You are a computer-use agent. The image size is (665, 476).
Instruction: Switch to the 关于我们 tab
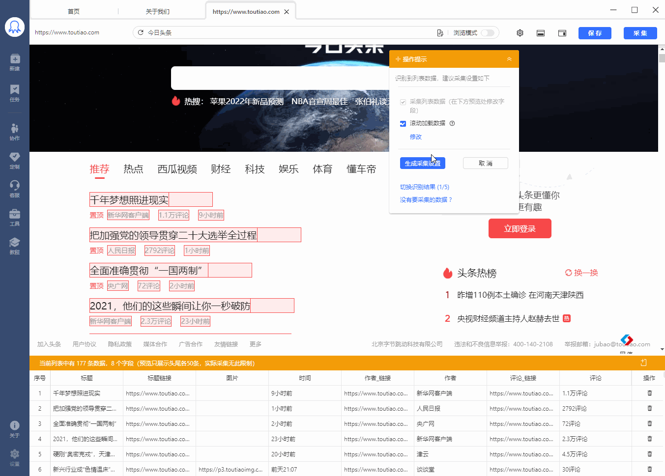pyautogui.click(x=158, y=11)
